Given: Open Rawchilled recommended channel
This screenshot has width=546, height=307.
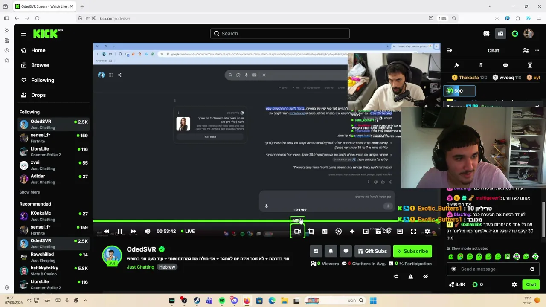Looking at the screenshot, I should click(x=53, y=257).
